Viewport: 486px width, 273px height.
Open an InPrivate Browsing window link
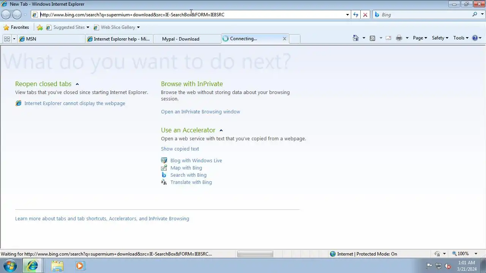coord(200,111)
